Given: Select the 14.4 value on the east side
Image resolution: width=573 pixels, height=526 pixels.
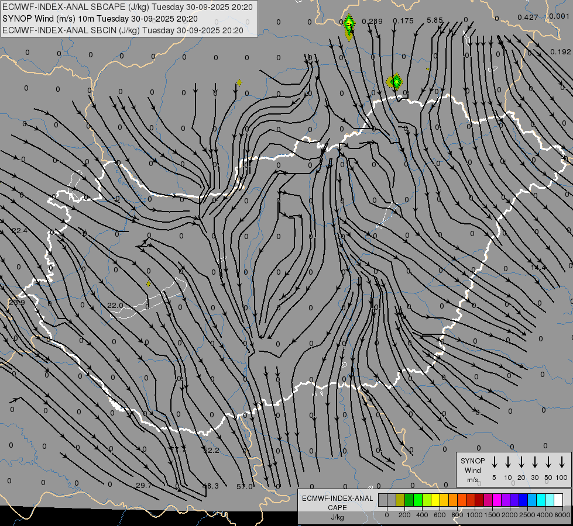Looking at the screenshot, I should click(x=538, y=267).
